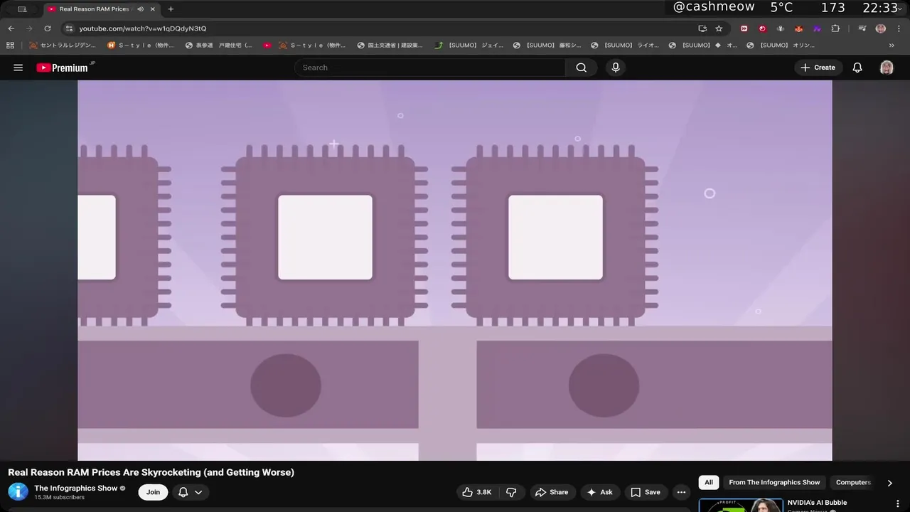Open the 表参道 戸建住宅 bookmark
The image size is (910, 512).
pyautogui.click(x=218, y=45)
